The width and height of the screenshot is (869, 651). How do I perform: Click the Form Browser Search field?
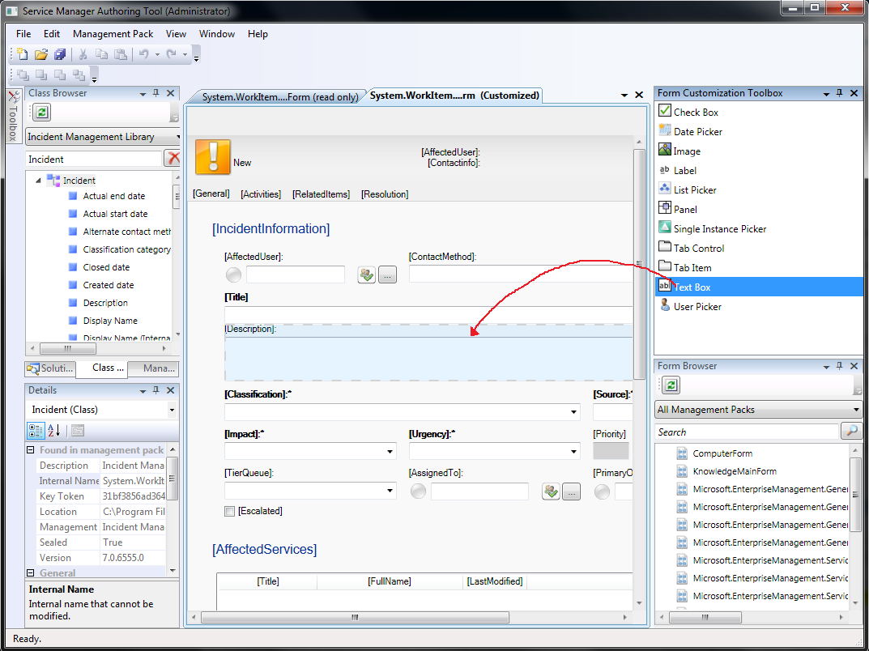click(x=747, y=432)
